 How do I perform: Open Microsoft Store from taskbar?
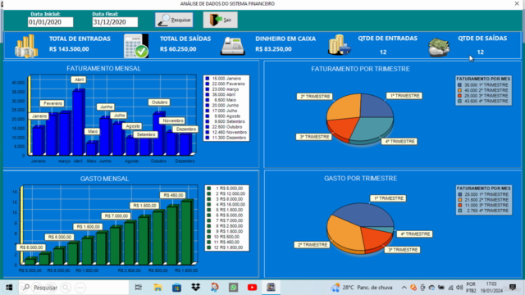click(176, 288)
